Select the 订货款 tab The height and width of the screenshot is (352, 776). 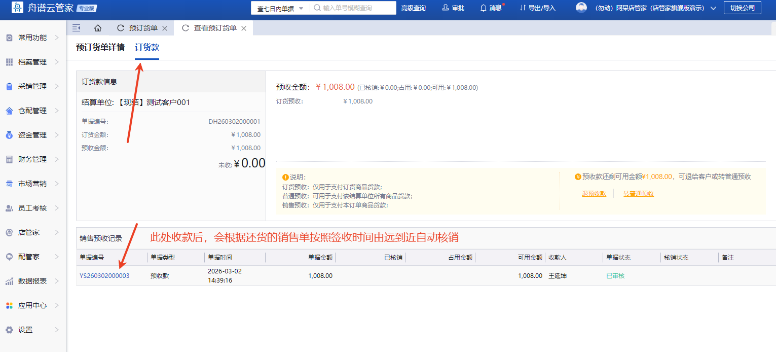pyautogui.click(x=147, y=48)
